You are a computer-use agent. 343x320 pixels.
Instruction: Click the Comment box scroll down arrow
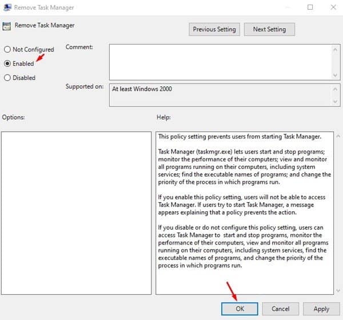click(335, 76)
